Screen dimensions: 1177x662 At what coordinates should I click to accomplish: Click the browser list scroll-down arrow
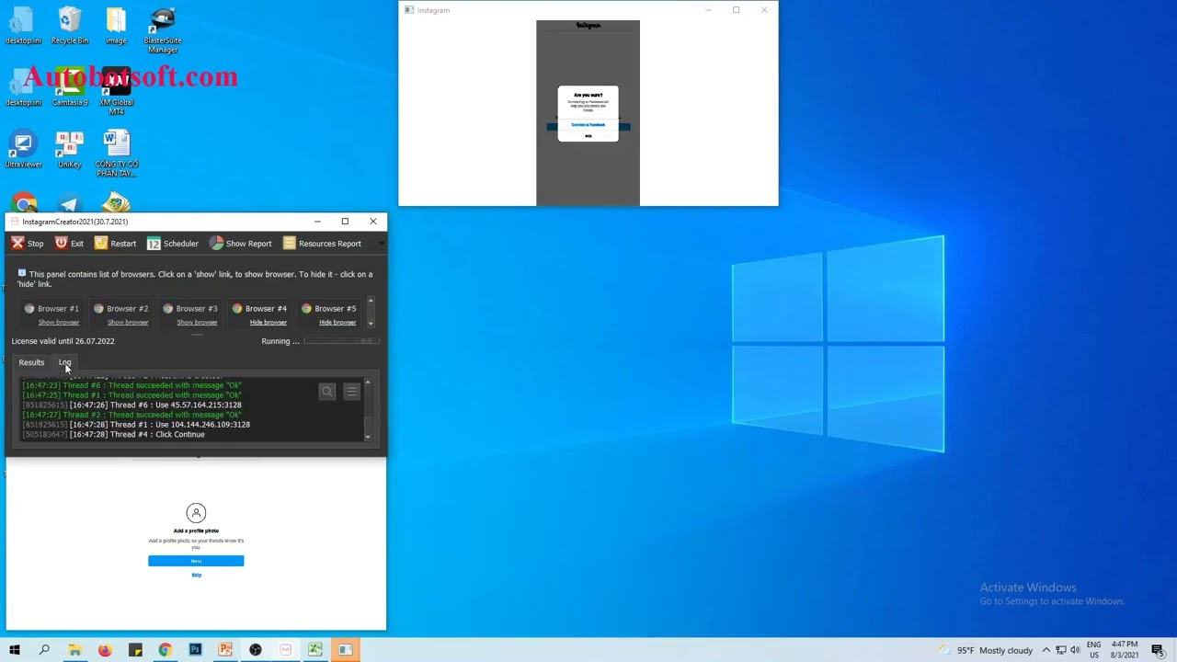(x=371, y=324)
